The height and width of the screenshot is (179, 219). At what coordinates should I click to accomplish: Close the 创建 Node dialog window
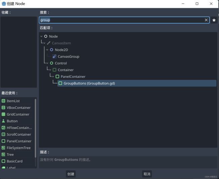tap(211, 4)
